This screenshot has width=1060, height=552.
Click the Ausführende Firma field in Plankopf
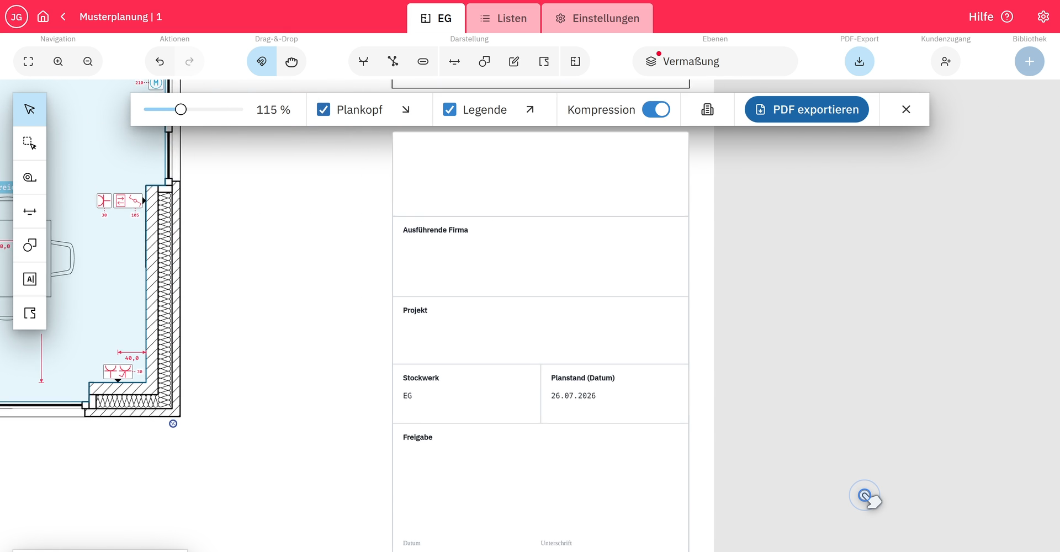pyautogui.click(x=540, y=257)
